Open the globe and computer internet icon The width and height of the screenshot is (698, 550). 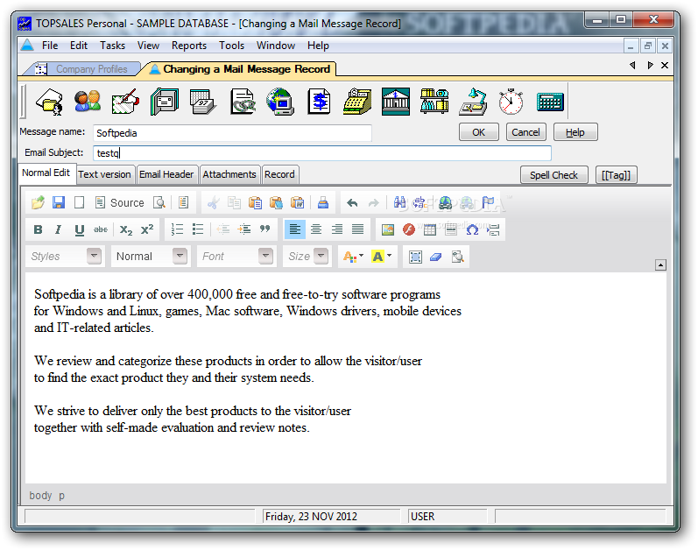280,102
